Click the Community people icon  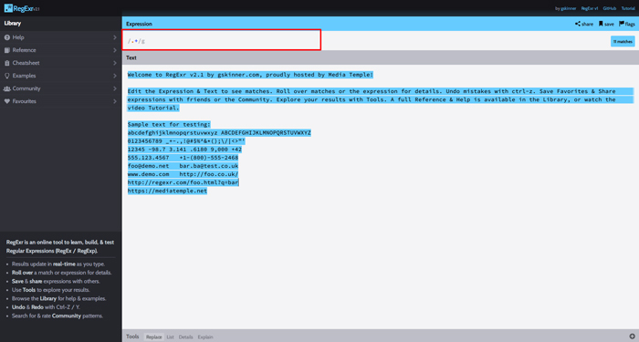click(7, 88)
